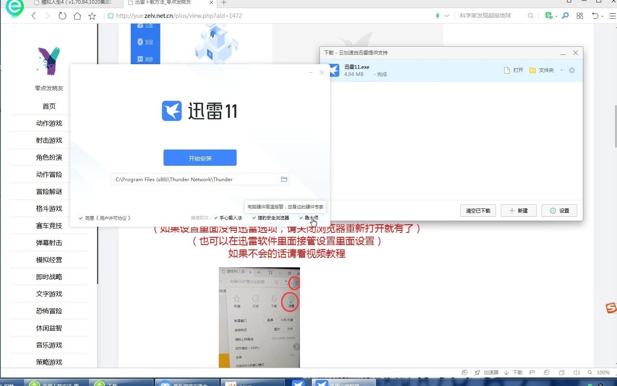Click 清空已下载 in download manager

478,210
